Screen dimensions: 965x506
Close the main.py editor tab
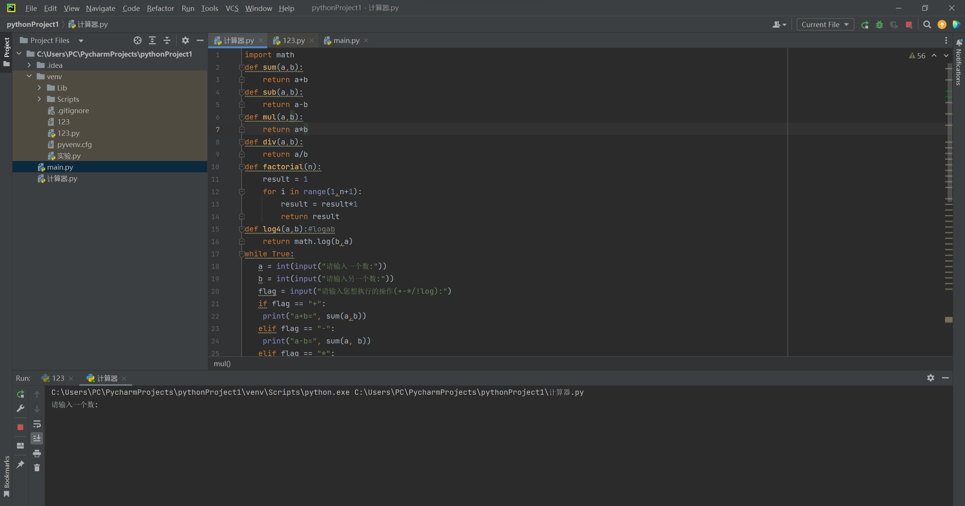coord(366,40)
